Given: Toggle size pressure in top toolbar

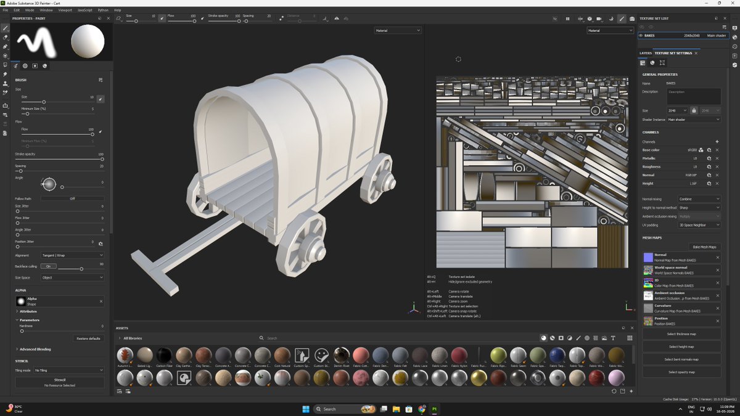Looking at the screenshot, I should coord(162,18).
